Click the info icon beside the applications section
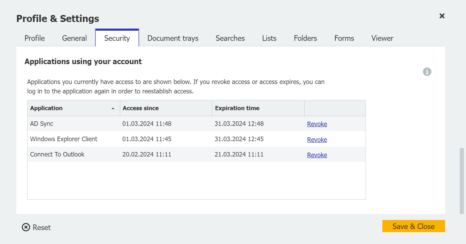Image resolution: width=466 pixels, height=244 pixels. (x=427, y=72)
